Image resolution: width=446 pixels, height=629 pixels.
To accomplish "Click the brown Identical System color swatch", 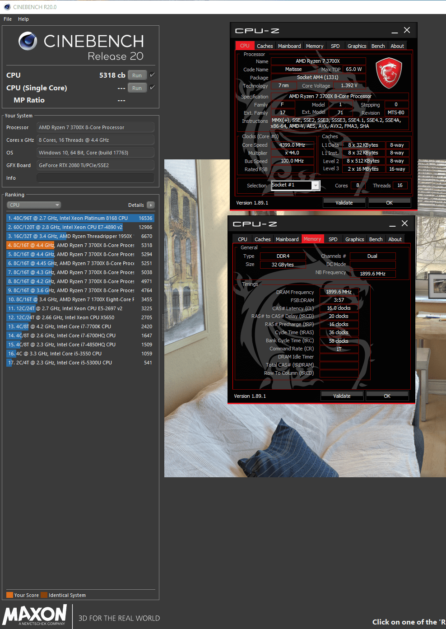I will tap(44, 595).
